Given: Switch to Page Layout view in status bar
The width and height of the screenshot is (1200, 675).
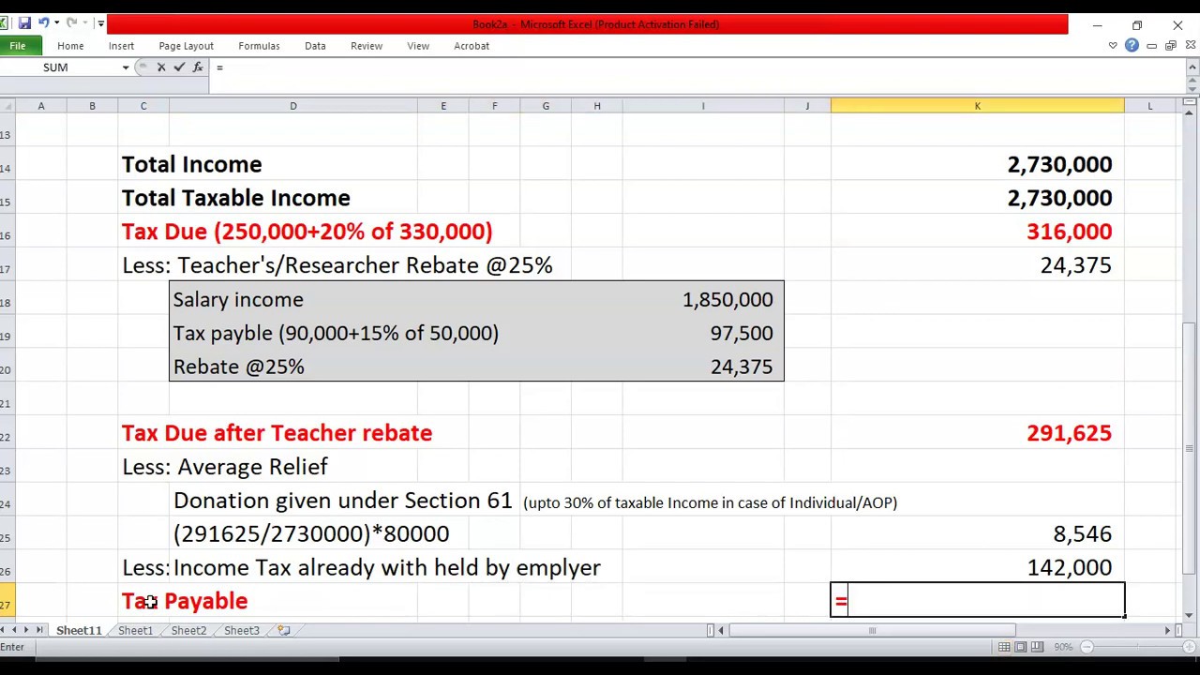Looking at the screenshot, I should pyautogui.click(x=1020, y=647).
